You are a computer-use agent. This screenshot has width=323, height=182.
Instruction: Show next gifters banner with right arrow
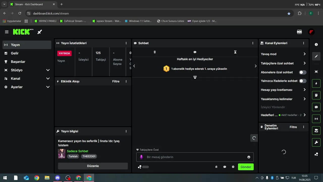click(x=256, y=66)
